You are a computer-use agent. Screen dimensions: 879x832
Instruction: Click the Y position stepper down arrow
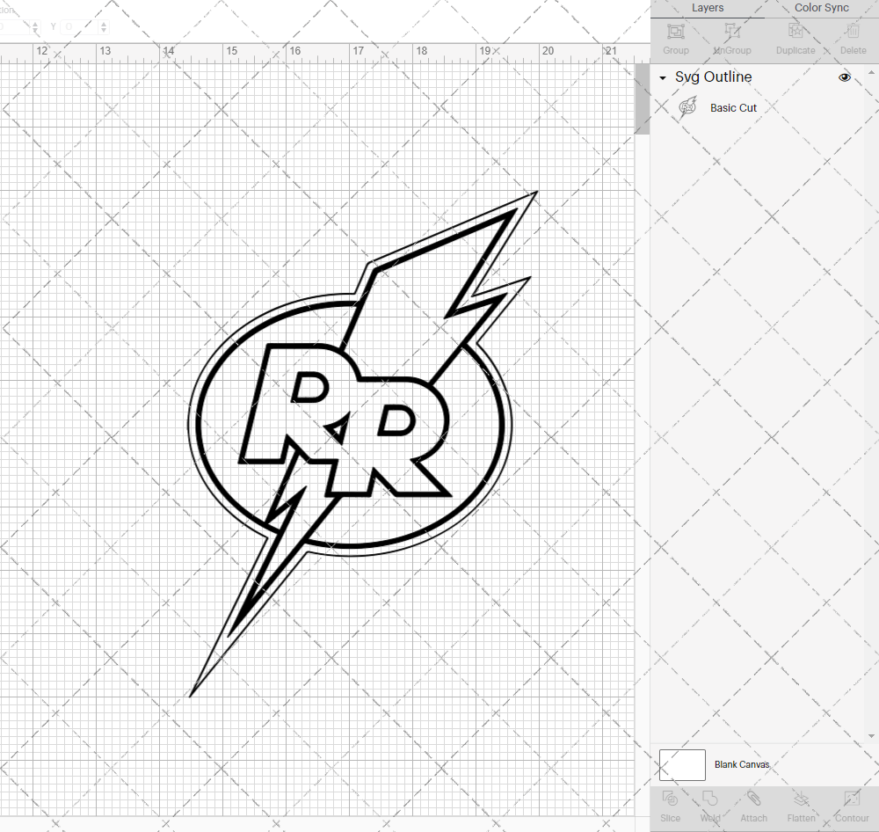pos(103,31)
